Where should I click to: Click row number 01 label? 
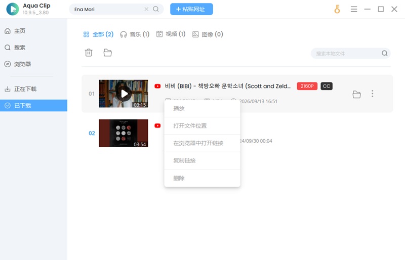(x=92, y=94)
